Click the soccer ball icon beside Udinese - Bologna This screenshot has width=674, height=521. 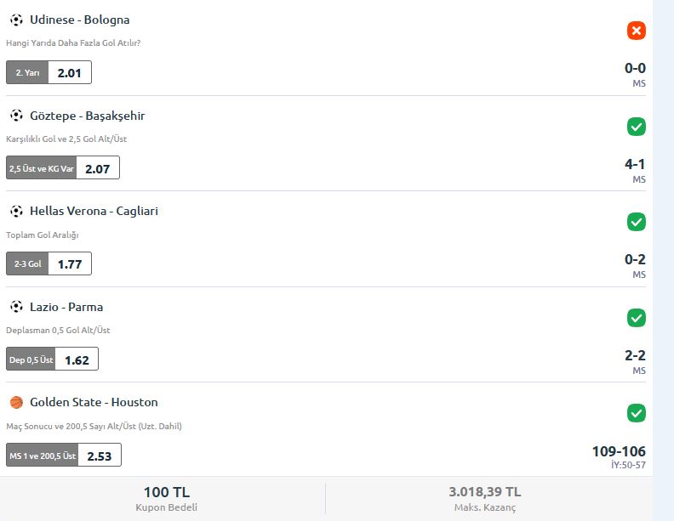point(16,20)
